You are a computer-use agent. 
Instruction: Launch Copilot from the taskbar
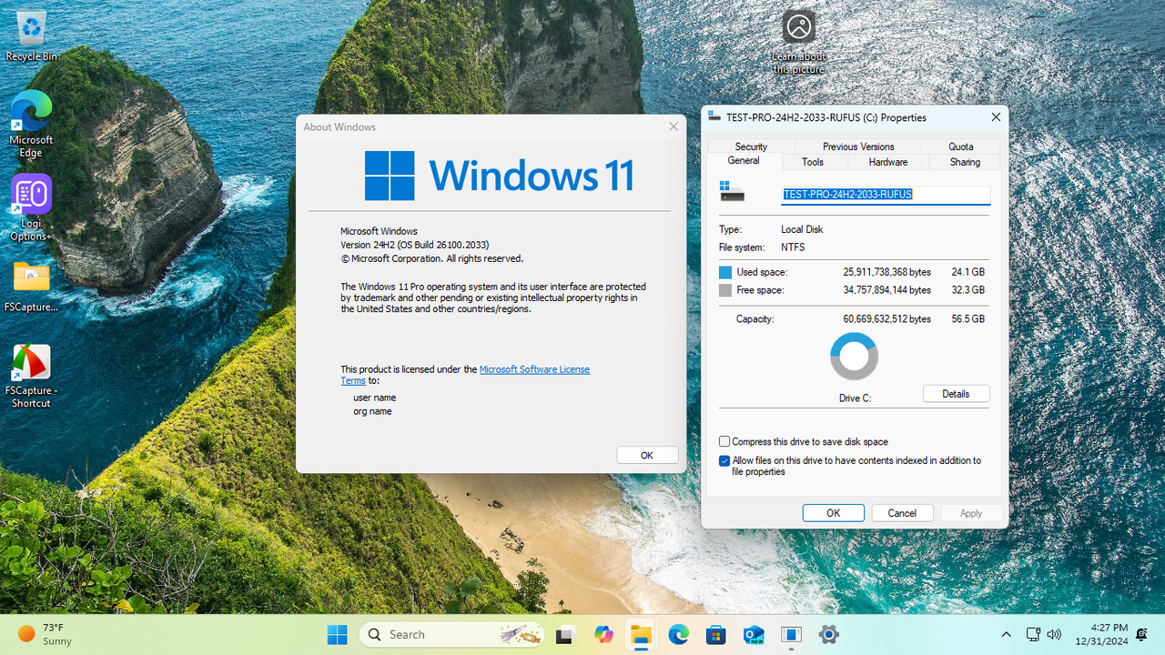coord(603,634)
